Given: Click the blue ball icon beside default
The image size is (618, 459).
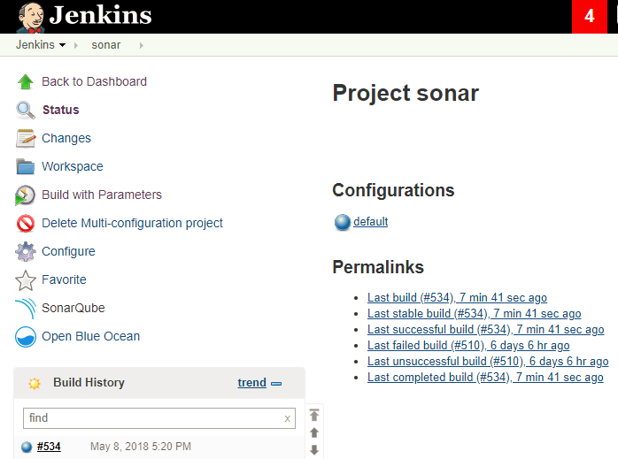Looking at the screenshot, I should tap(342, 222).
